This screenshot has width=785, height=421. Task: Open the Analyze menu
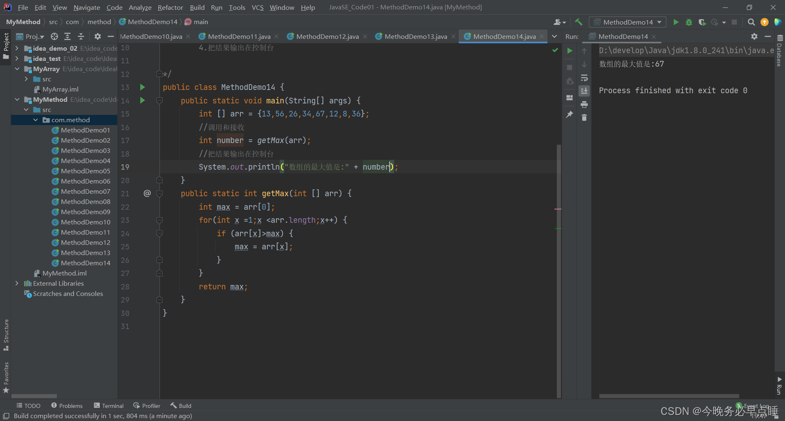(x=140, y=7)
